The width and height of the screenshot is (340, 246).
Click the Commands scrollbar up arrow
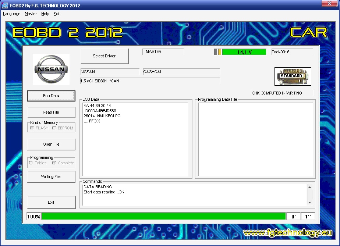(x=310, y=187)
